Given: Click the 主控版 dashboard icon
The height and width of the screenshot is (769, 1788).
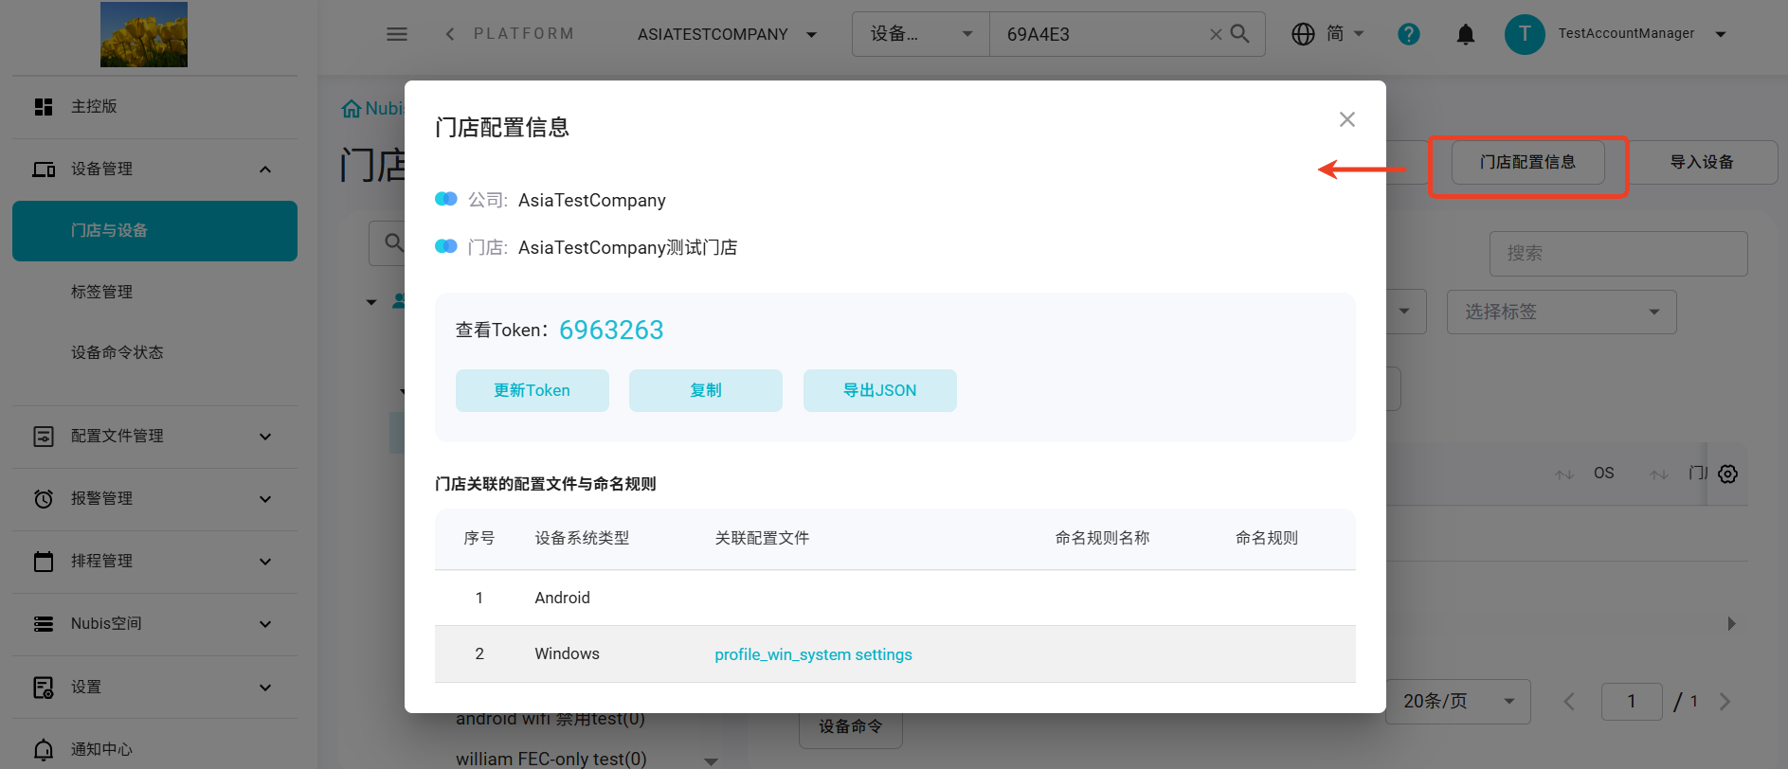Looking at the screenshot, I should point(44,107).
